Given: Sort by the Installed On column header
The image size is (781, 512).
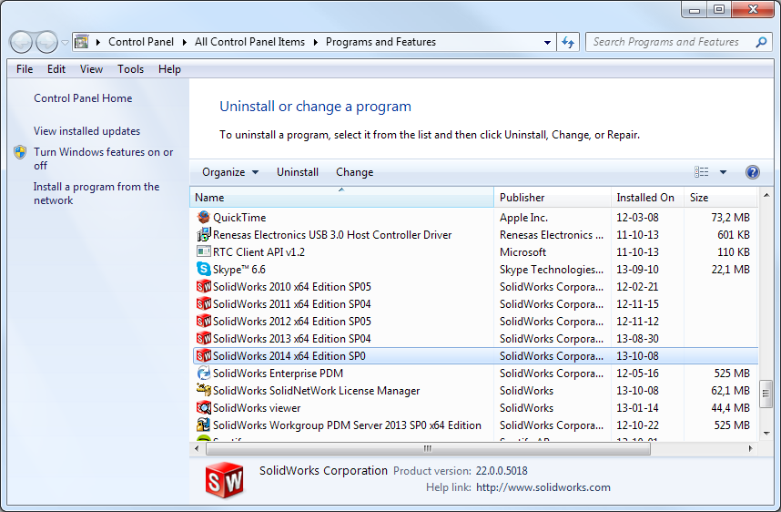Looking at the screenshot, I should click(647, 198).
